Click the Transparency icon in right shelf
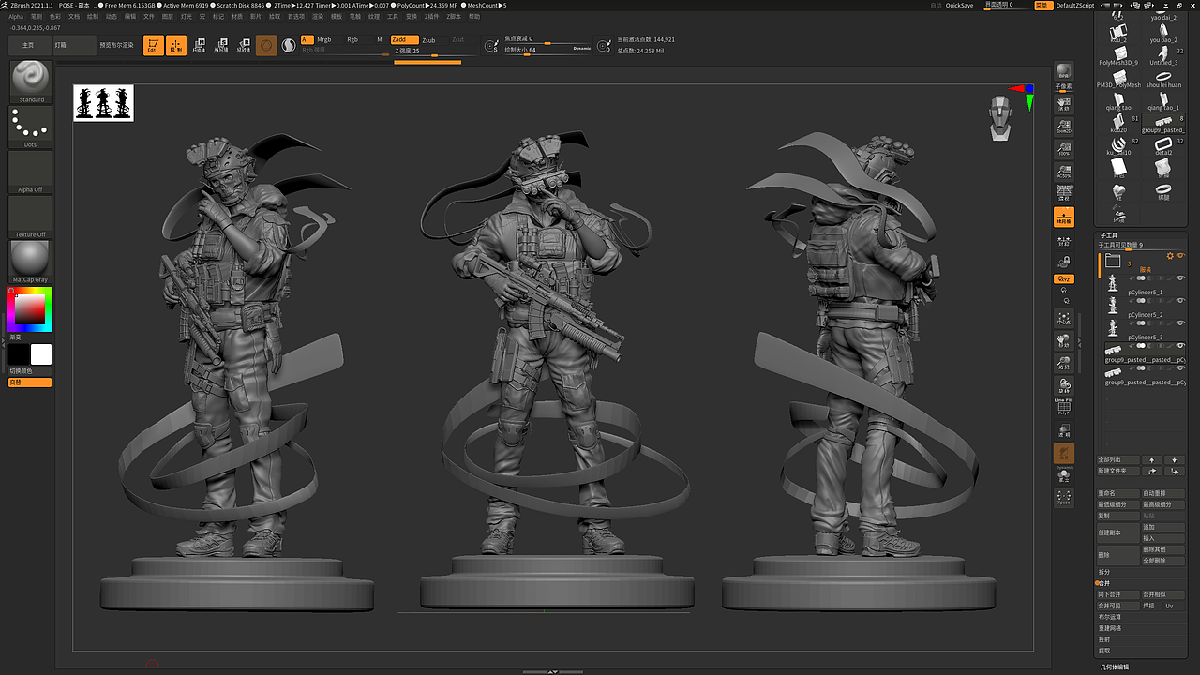The image size is (1200, 675). [1064, 430]
